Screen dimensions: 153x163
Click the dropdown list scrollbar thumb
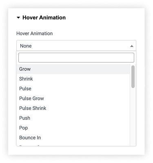pyautogui.click(x=133, y=77)
